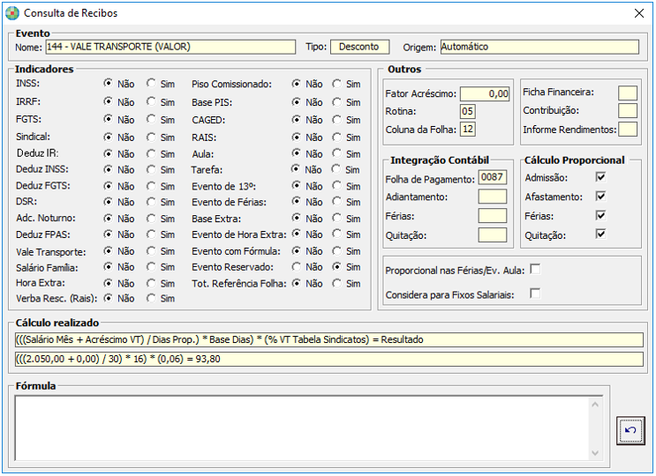Click the Fórmula text area
656x476 pixels.
coord(301,428)
